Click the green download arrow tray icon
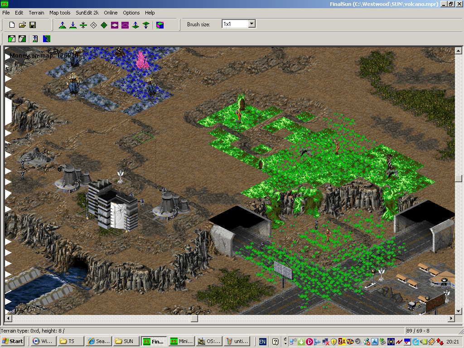Image resolution: width=464 pixels, height=348 pixels. (301, 342)
